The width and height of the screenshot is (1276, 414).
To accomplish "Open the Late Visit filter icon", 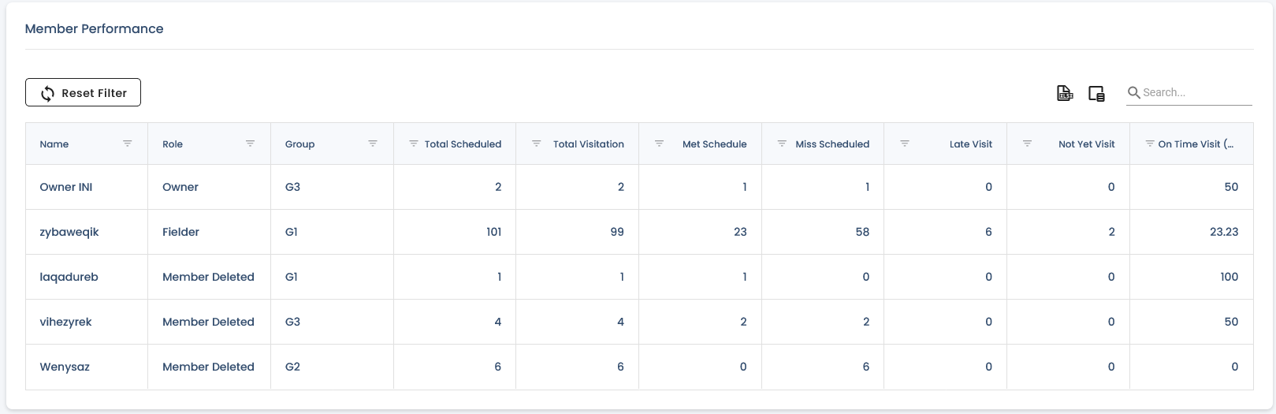I will (x=905, y=144).
